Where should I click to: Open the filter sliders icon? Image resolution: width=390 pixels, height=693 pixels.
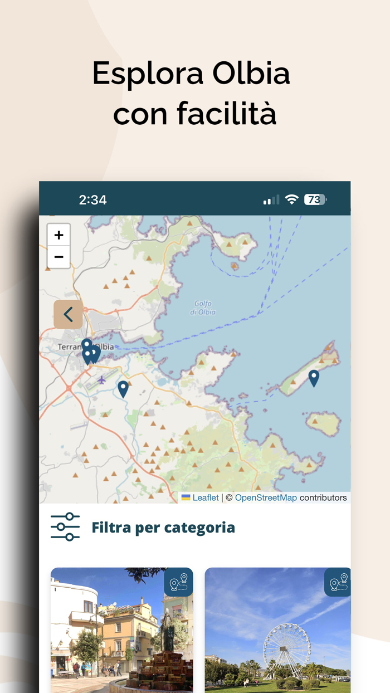point(65,527)
